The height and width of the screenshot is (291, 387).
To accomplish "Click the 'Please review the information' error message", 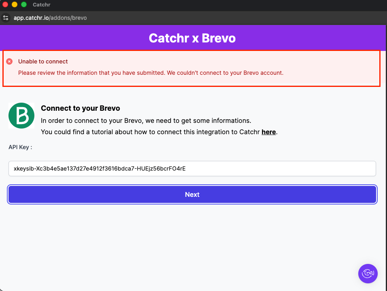I will pos(151,73).
